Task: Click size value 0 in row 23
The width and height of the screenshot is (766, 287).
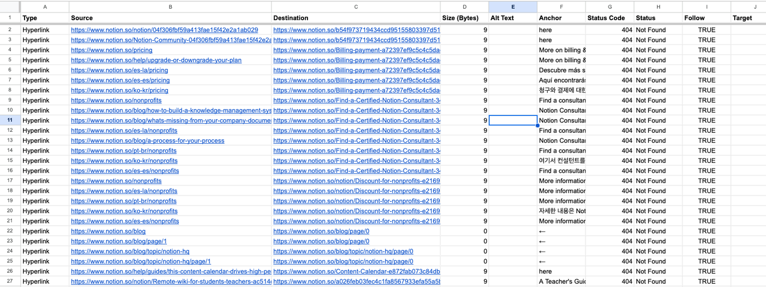Action: 485,241
